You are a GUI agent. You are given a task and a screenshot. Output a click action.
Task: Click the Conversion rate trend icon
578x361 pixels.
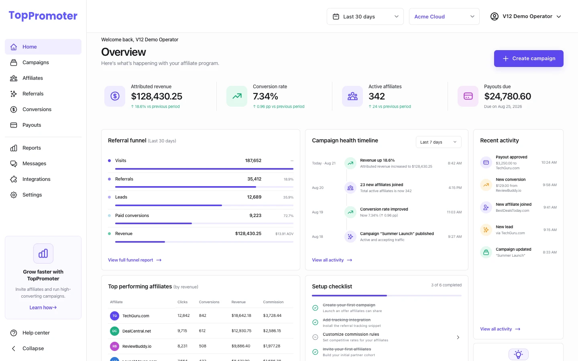(237, 96)
